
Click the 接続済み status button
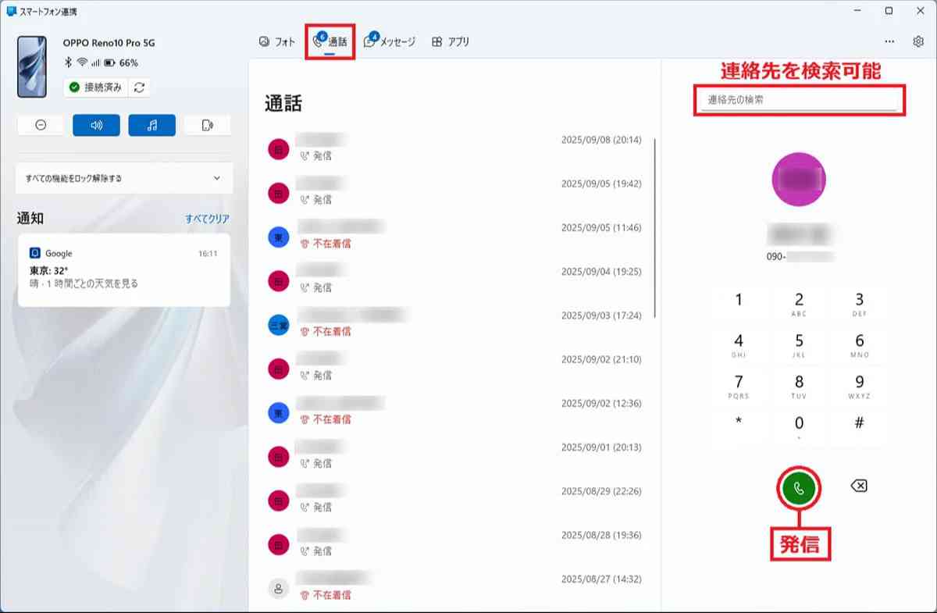[x=95, y=87]
